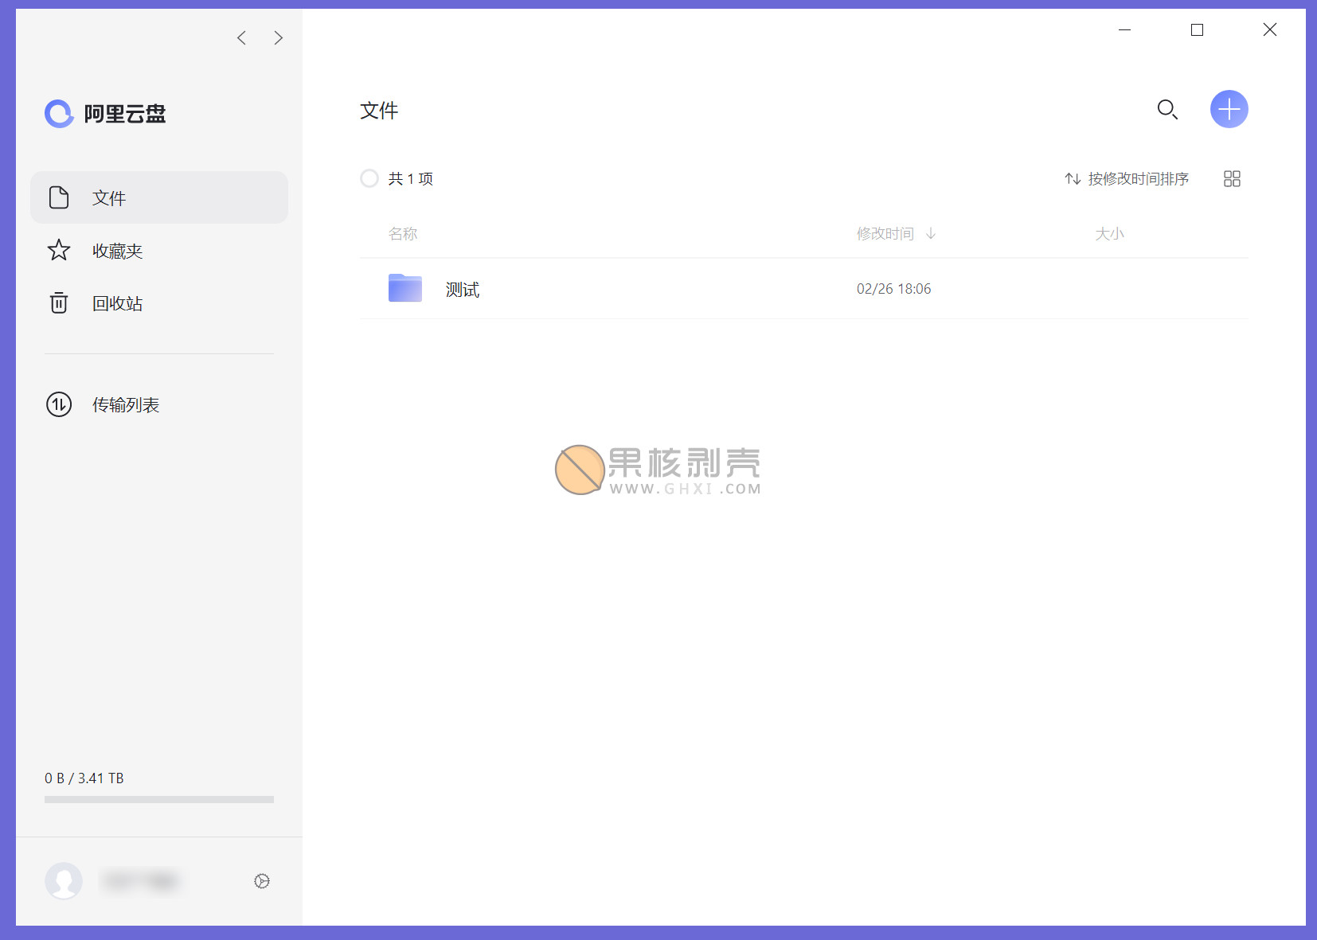Click the blue plus upload button
The height and width of the screenshot is (940, 1317).
tap(1229, 109)
